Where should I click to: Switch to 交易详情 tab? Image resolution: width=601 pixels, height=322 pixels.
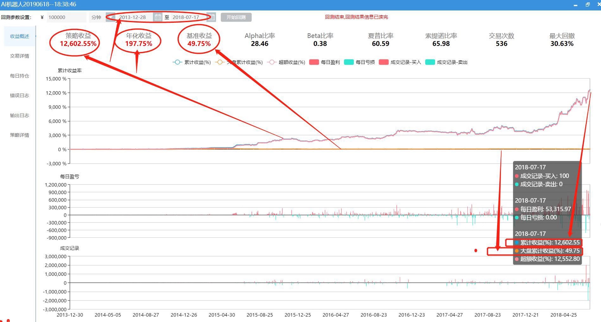19,56
